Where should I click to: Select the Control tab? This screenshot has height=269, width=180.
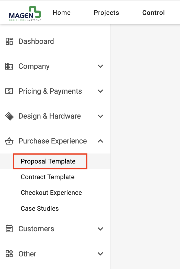(153, 13)
